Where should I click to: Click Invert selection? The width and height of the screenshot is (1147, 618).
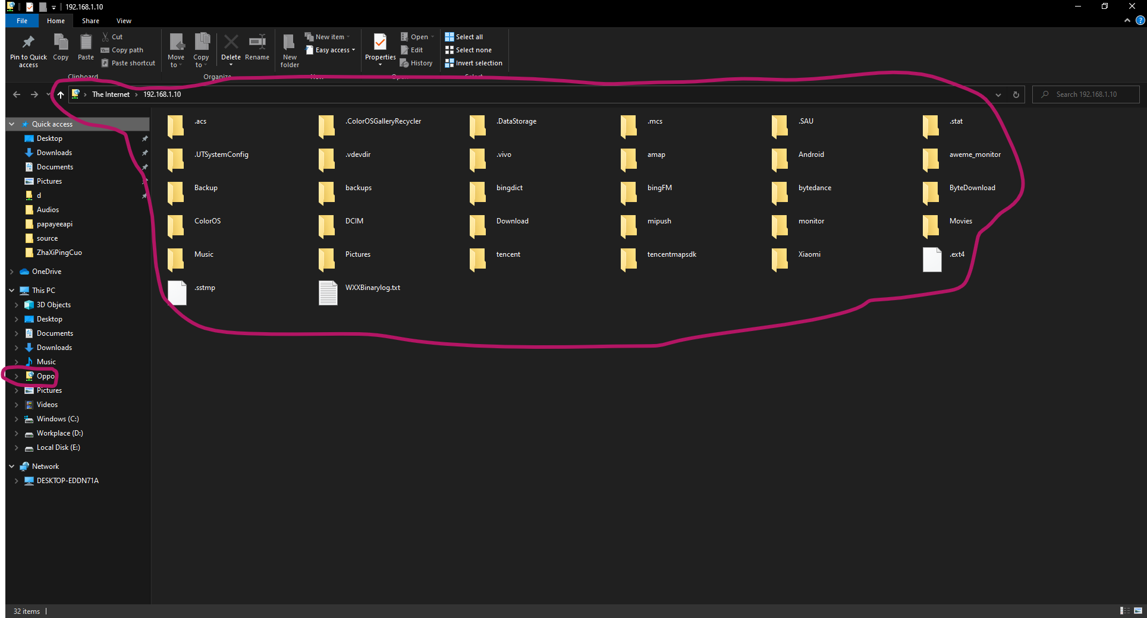click(473, 63)
